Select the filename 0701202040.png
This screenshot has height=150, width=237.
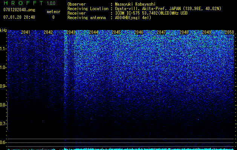(19, 10)
